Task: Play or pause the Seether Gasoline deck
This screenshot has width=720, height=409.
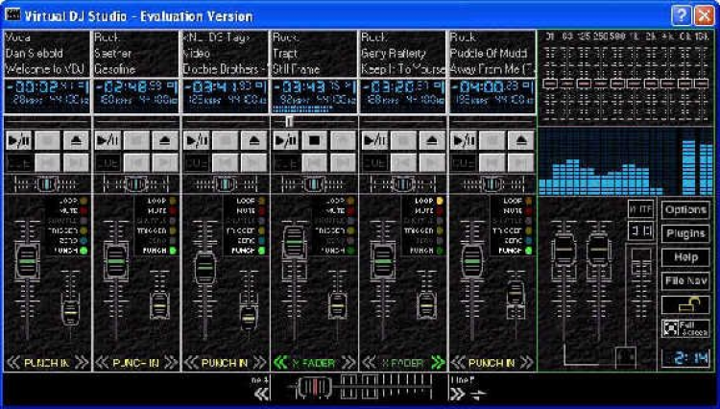Action: coord(108,140)
